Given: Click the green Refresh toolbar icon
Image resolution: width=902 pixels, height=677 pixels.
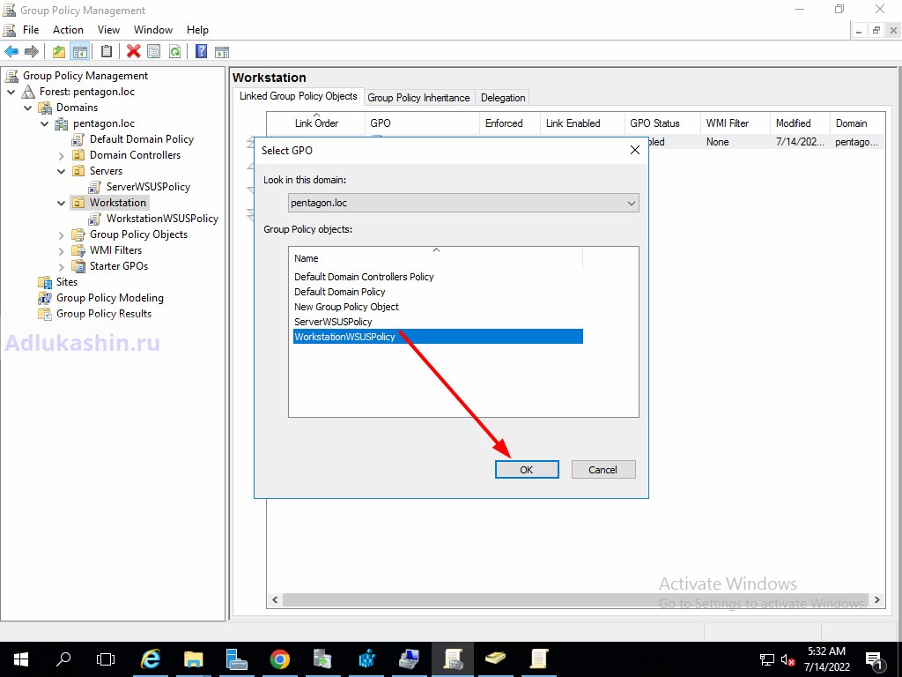Looking at the screenshot, I should 174,51.
